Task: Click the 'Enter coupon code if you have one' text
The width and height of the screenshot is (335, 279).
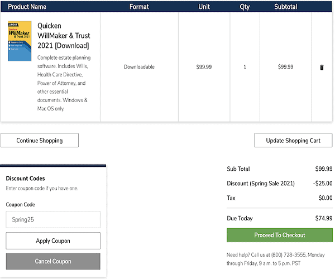Action: 42,188
